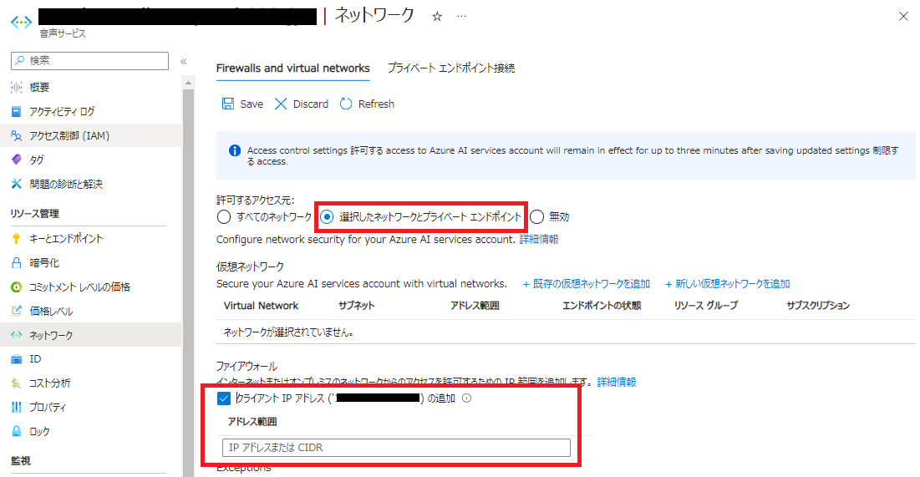
Task: Select 選択したネットワークとプライベート エンドポイント radio button
Action: (327, 217)
